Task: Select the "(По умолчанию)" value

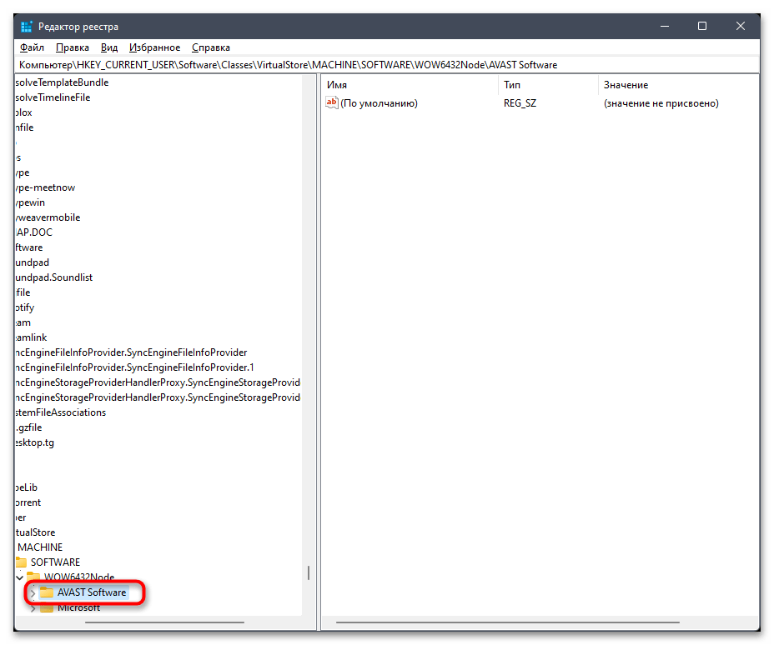Action: point(379,103)
